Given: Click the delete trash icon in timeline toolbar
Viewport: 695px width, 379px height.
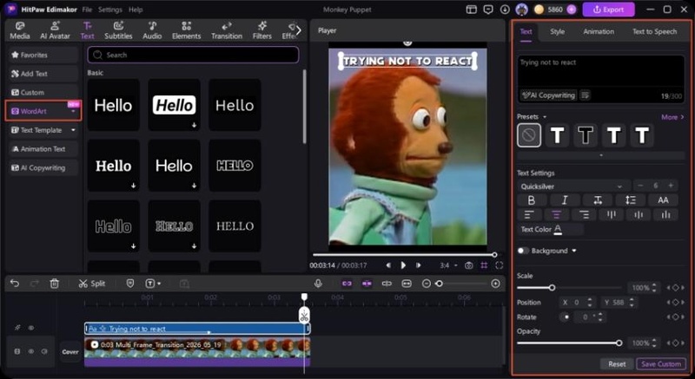Looking at the screenshot, I should [x=54, y=284].
